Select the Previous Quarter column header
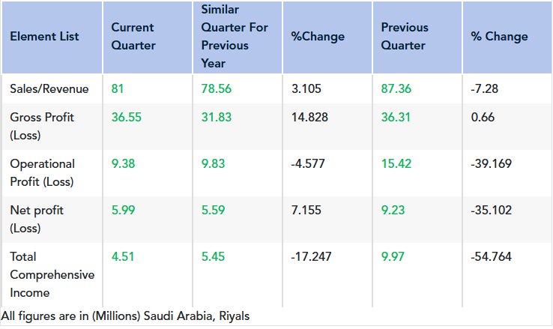 [x=405, y=37]
